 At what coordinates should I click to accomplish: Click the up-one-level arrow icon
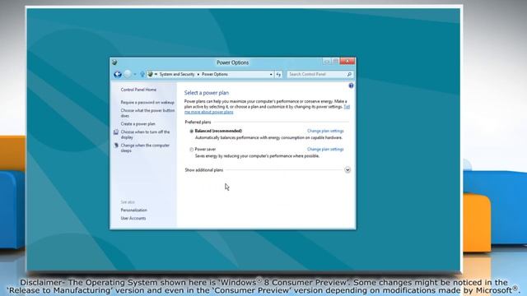pos(142,74)
